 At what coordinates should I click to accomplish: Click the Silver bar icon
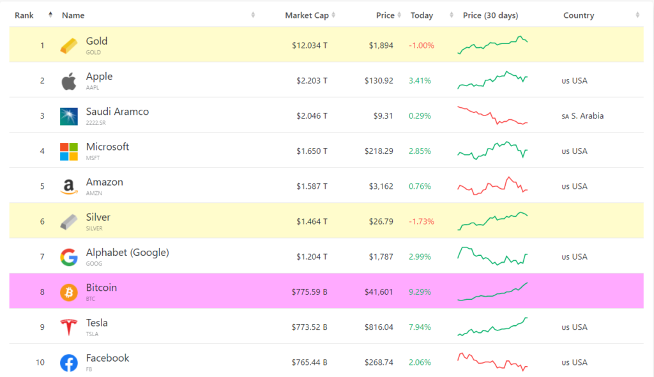[69, 221]
